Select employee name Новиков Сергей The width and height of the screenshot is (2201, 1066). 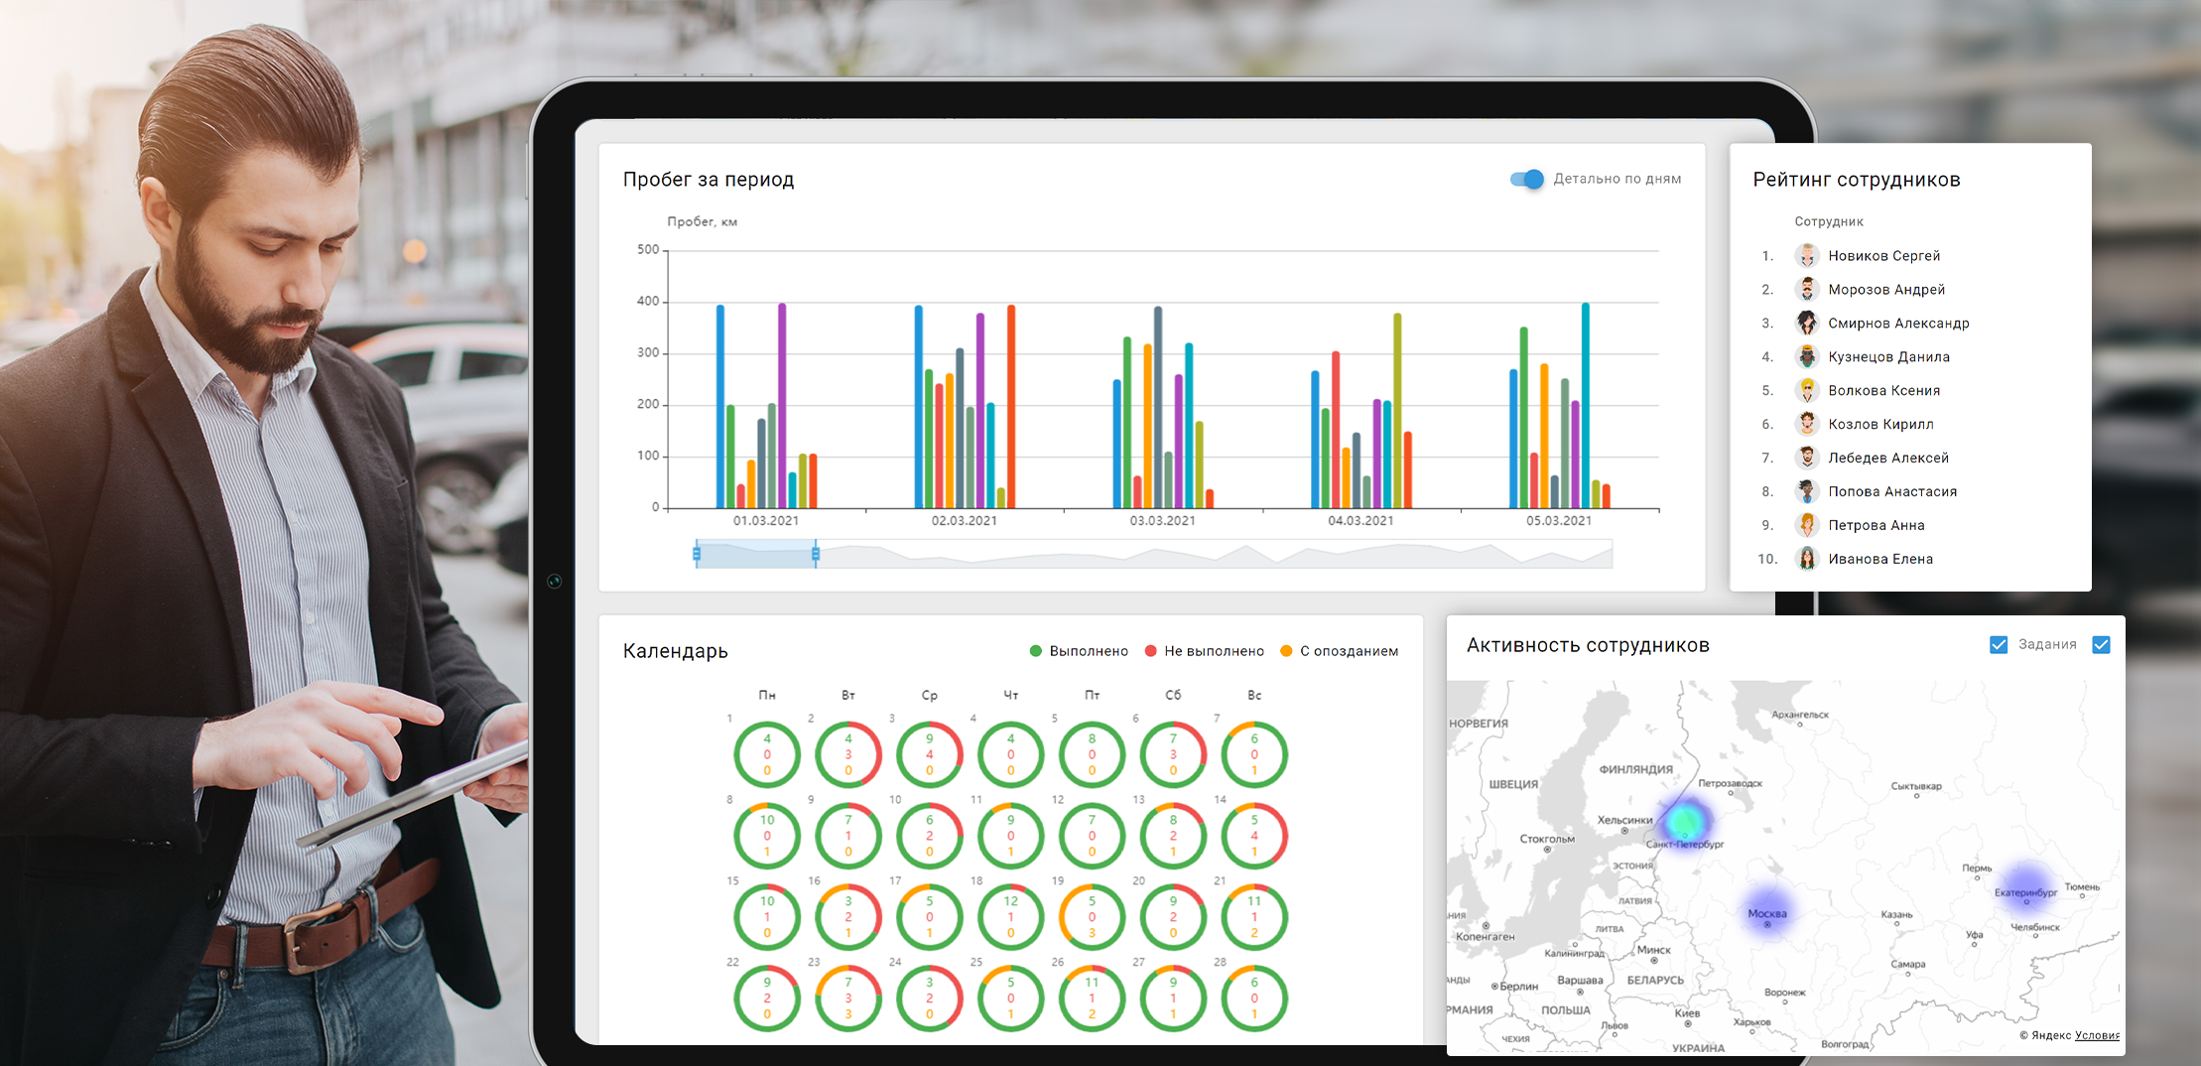[x=1883, y=256]
